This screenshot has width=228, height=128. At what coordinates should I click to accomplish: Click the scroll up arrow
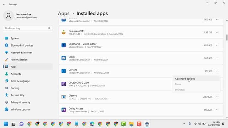tap(227, 20)
